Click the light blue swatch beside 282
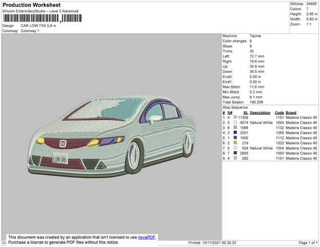320x247 pixels. coord(235,158)
